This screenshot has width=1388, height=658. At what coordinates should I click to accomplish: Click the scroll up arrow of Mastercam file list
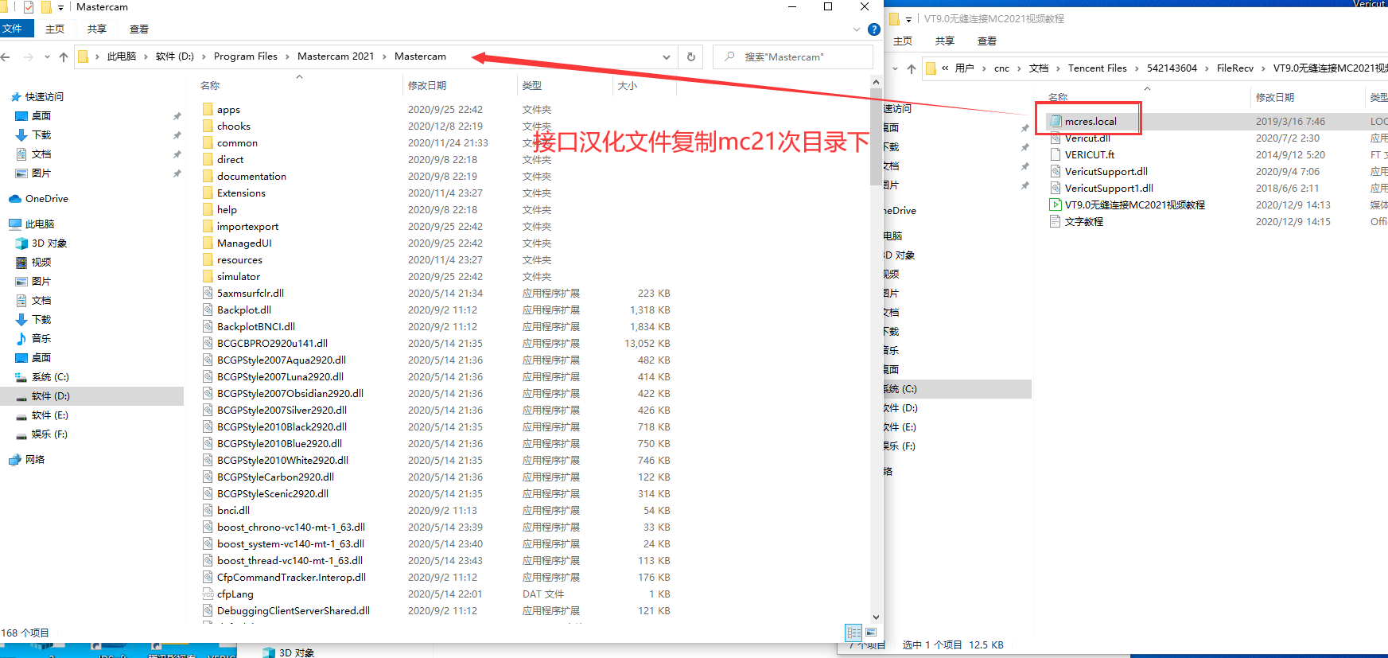[876, 82]
